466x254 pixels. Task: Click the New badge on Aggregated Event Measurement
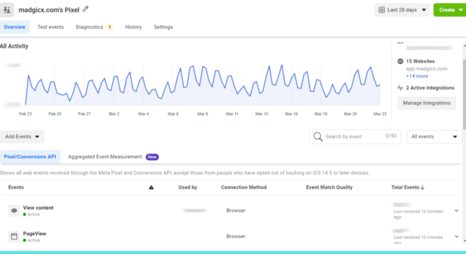click(152, 157)
